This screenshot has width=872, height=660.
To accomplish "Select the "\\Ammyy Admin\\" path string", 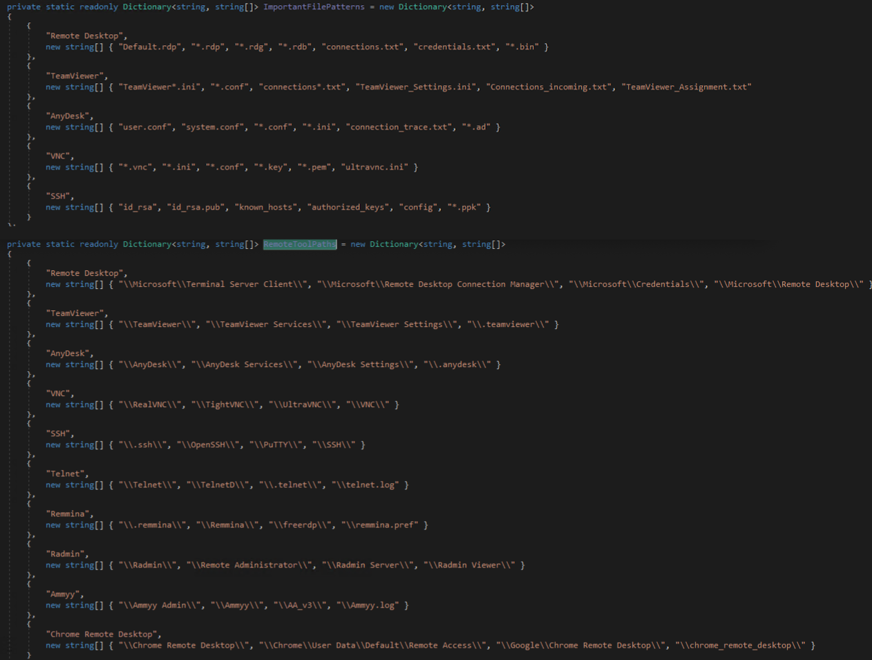I will [x=160, y=605].
